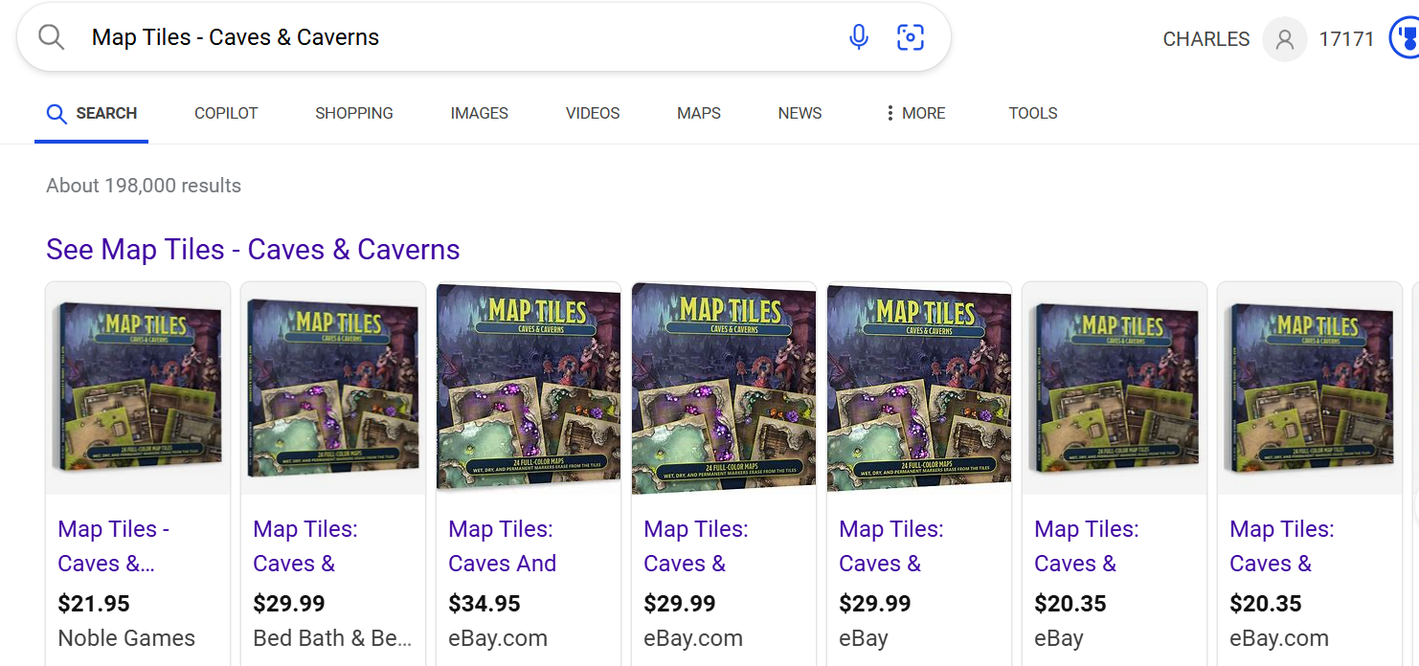This screenshot has width=1419, height=666.
Task: Click the $34.95 price
Action: pyautogui.click(x=484, y=604)
